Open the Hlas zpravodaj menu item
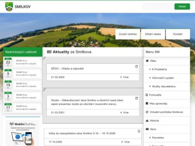195x146 pixels. click(x=158, y=104)
